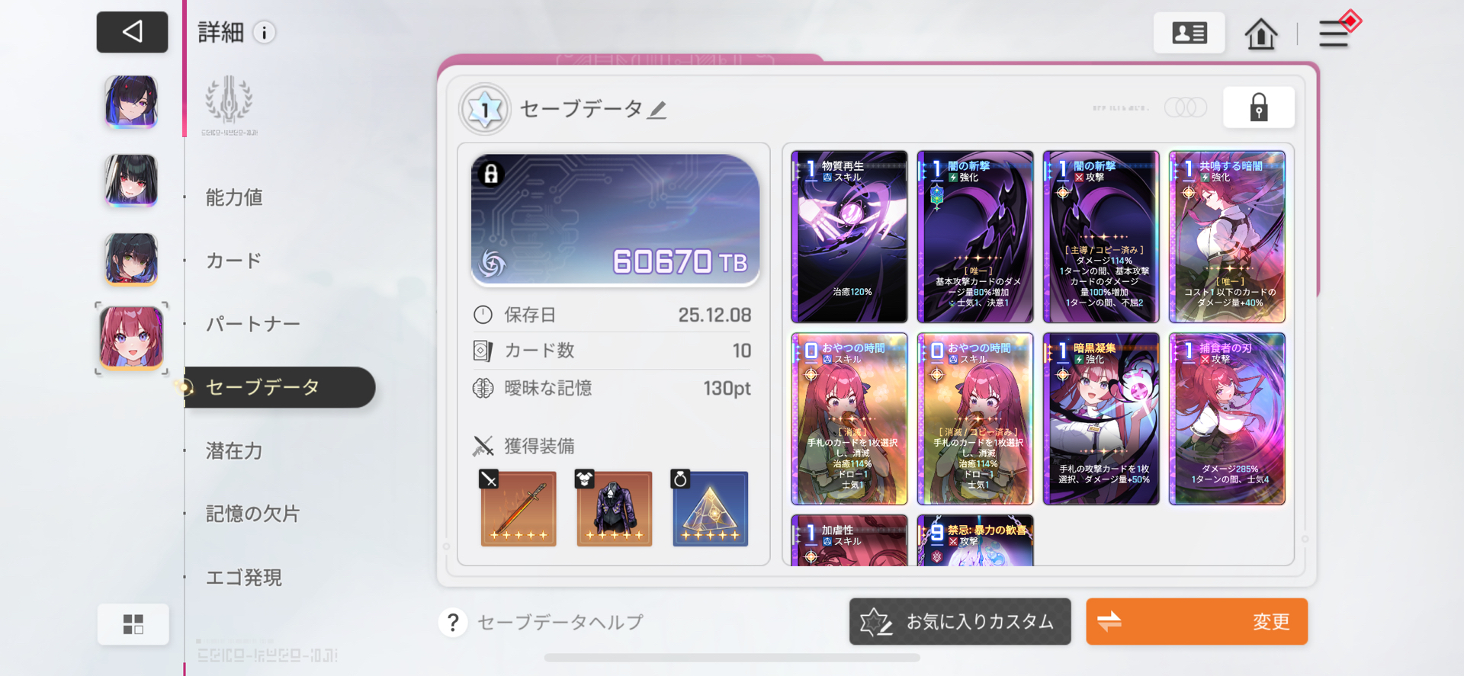Rename save data with pencil icon
The height and width of the screenshot is (676, 1464).
pos(657,111)
